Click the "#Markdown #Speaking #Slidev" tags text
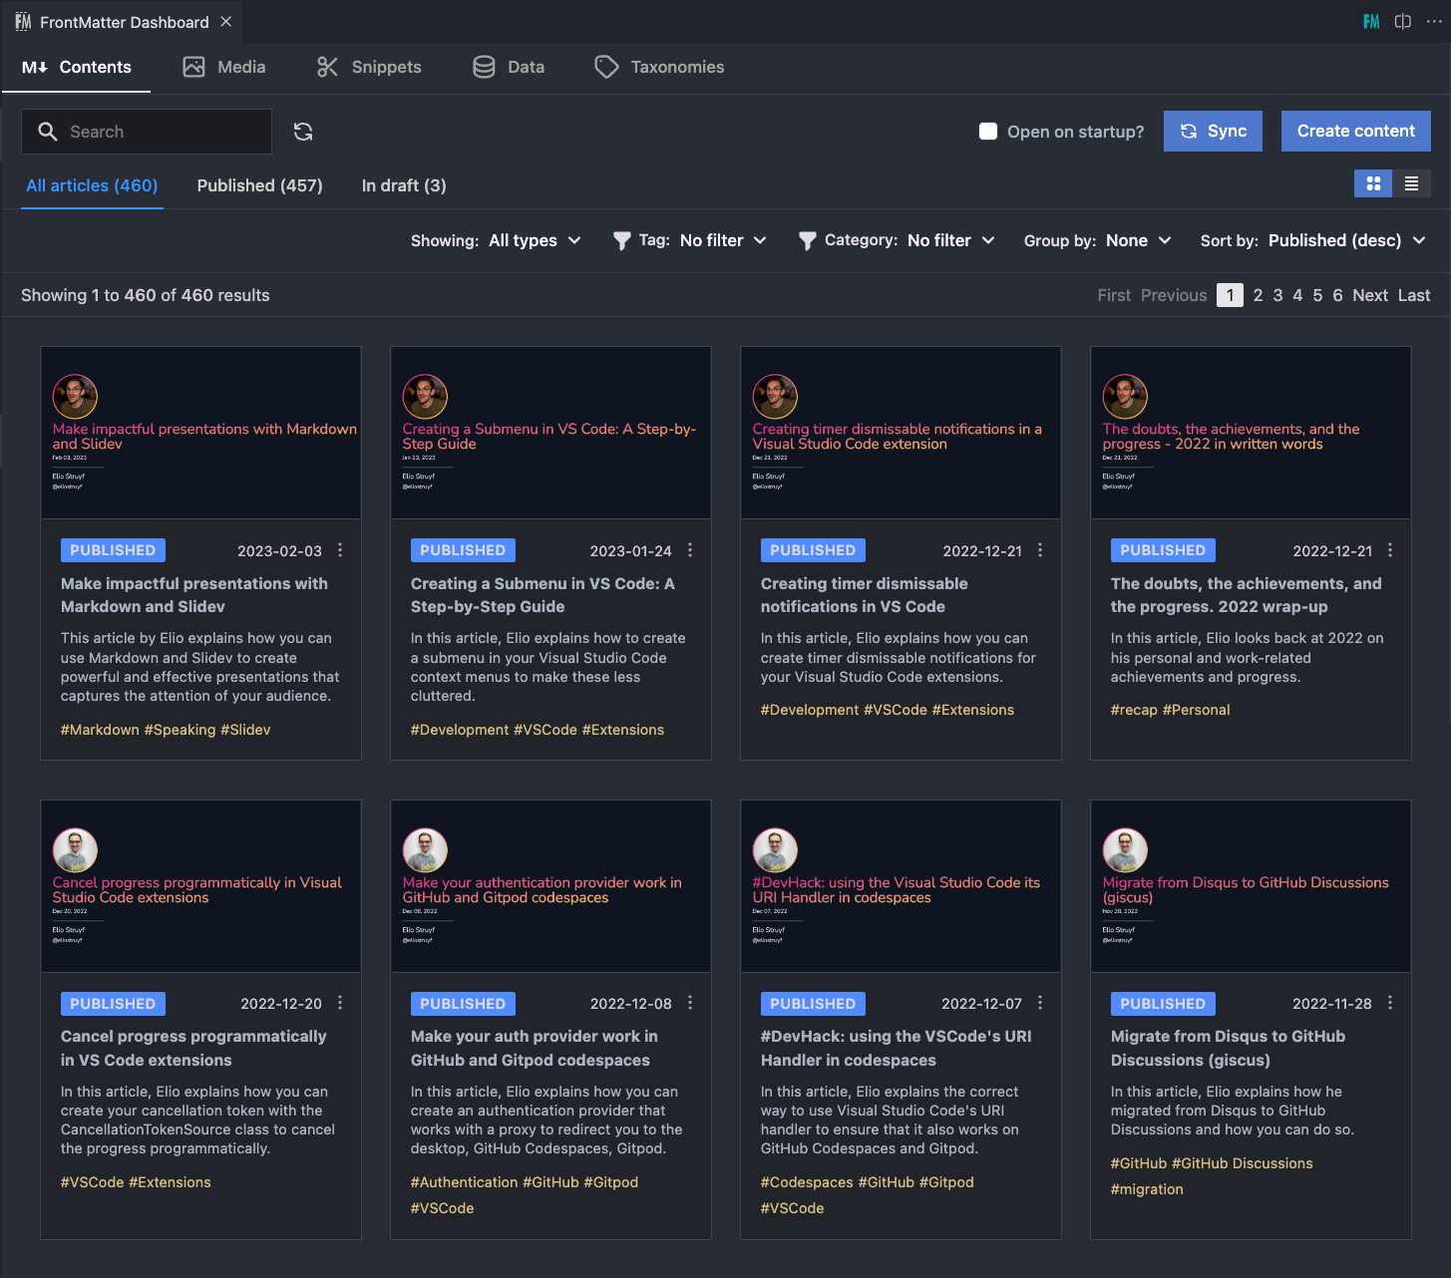The width and height of the screenshot is (1451, 1278). coord(166,730)
